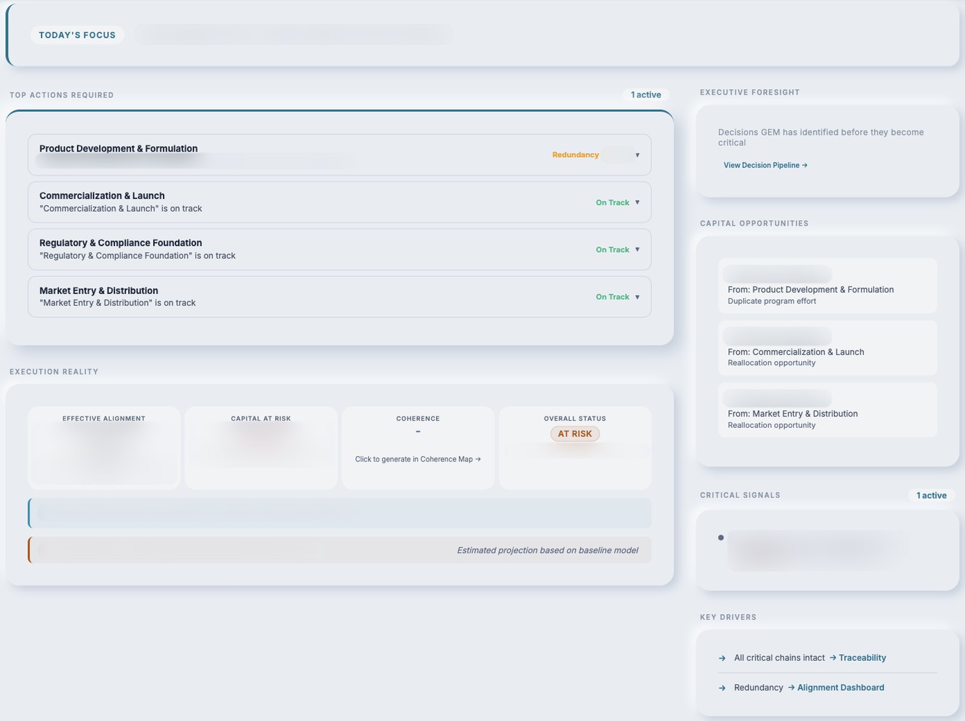Image resolution: width=965 pixels, height=721 pixels.
Task: Click 'Estimated projection based on baseline model' note
Action: coord(548,550)
